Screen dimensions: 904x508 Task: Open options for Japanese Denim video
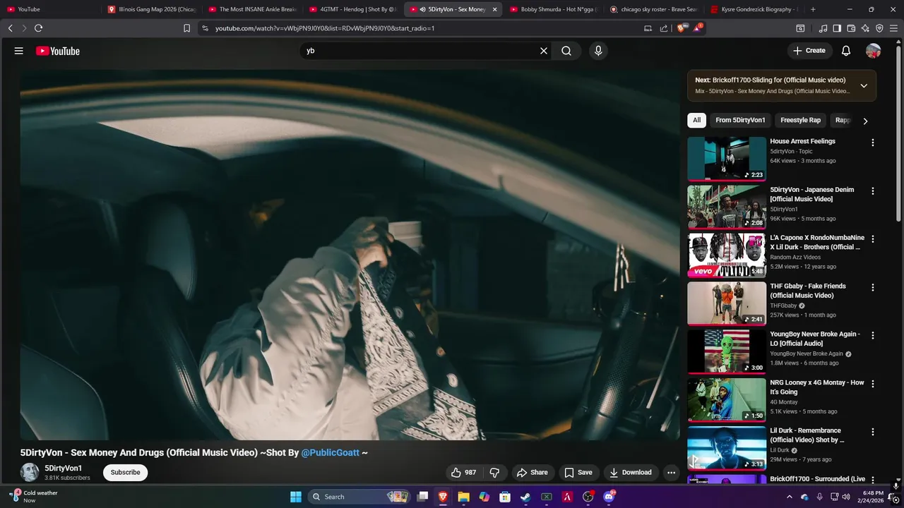pyautogui.click(x=873, y=191)
